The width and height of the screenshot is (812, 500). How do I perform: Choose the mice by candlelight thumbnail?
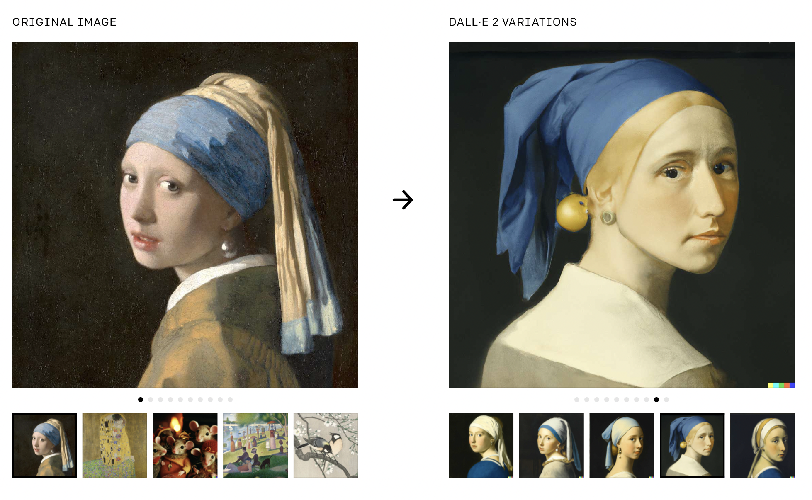click(185, 445)
